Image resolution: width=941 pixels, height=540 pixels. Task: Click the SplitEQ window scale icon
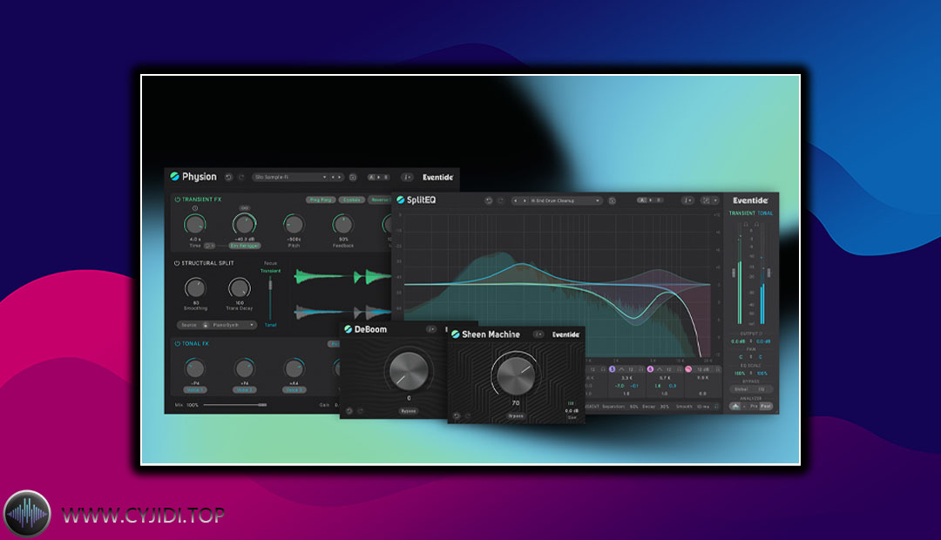pos(706,200)
